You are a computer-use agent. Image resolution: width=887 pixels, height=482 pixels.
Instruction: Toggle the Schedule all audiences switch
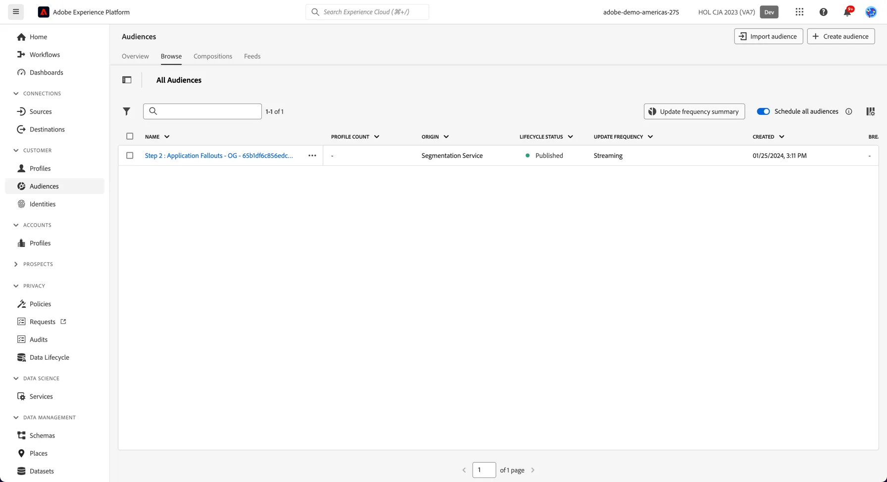[763, 111]
